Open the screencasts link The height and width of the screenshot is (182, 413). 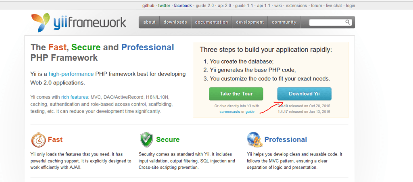229,112
